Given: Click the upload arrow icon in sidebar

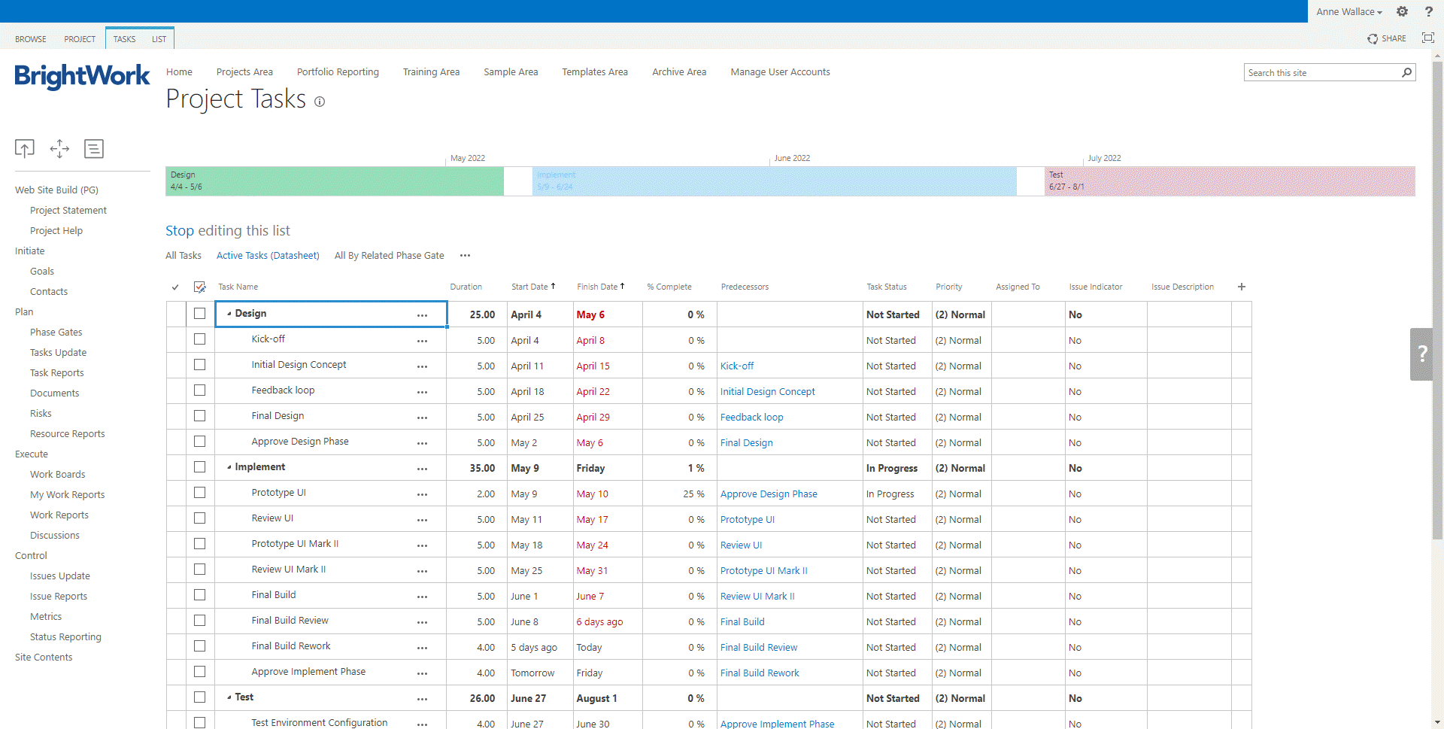Looking at the screenshot, I should point(25,148).
